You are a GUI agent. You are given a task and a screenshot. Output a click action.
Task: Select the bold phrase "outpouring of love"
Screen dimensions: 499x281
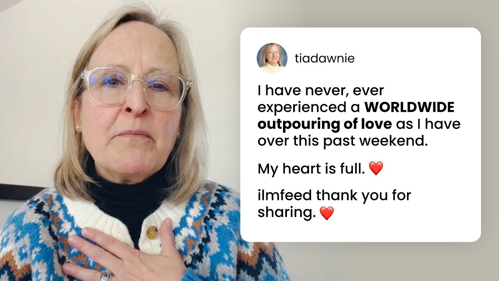(x=325, y=124)
